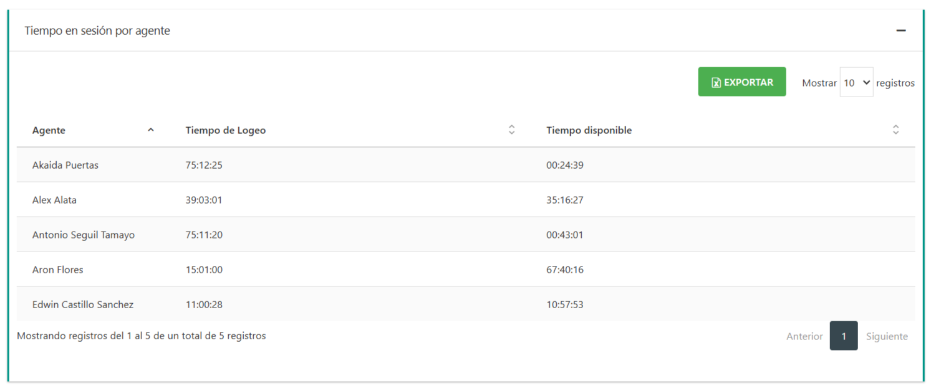Select page 1 in pagination
This screenshot has height=386, width=931.
coord(843,336)
